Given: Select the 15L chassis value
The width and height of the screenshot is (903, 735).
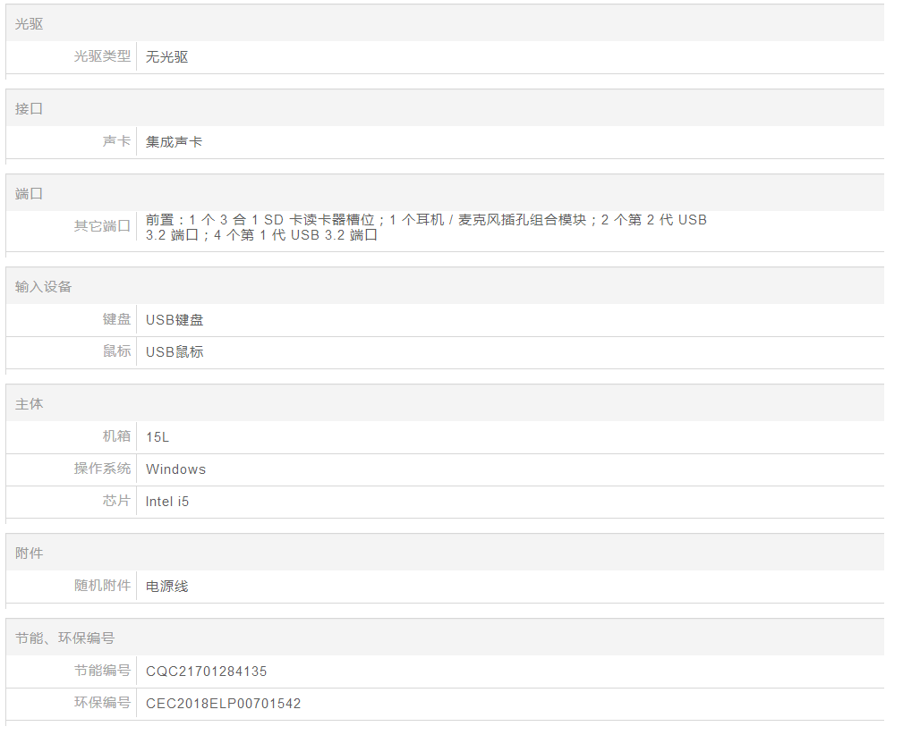Looking at the screenshot, I should [158, 437].
